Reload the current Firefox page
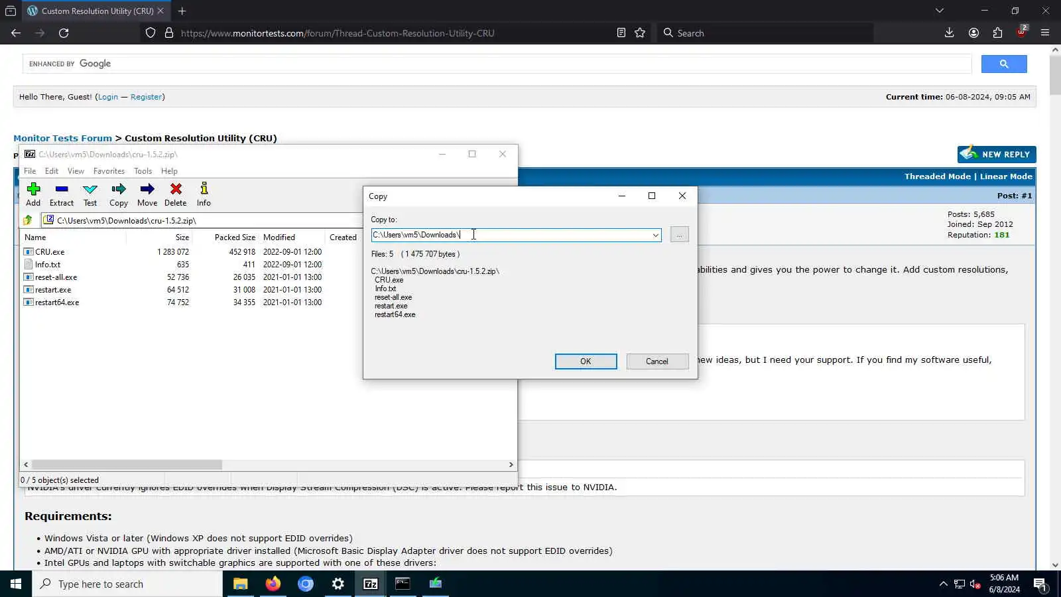This screenshot has width=1061, height=597. tap(64, 33)
